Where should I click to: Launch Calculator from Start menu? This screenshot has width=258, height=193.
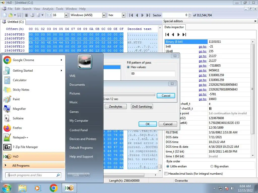tap(34, 80)
